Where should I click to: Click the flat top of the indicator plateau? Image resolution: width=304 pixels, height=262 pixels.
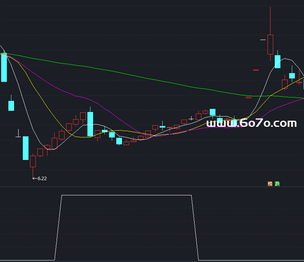pos(125,195)
